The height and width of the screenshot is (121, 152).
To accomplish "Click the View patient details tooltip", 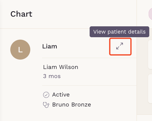I will pyautogui.click(x=119, y=32).
